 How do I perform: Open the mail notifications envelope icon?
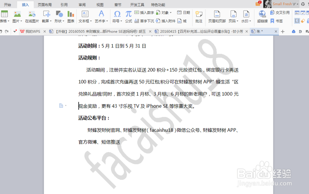(258, 4)
